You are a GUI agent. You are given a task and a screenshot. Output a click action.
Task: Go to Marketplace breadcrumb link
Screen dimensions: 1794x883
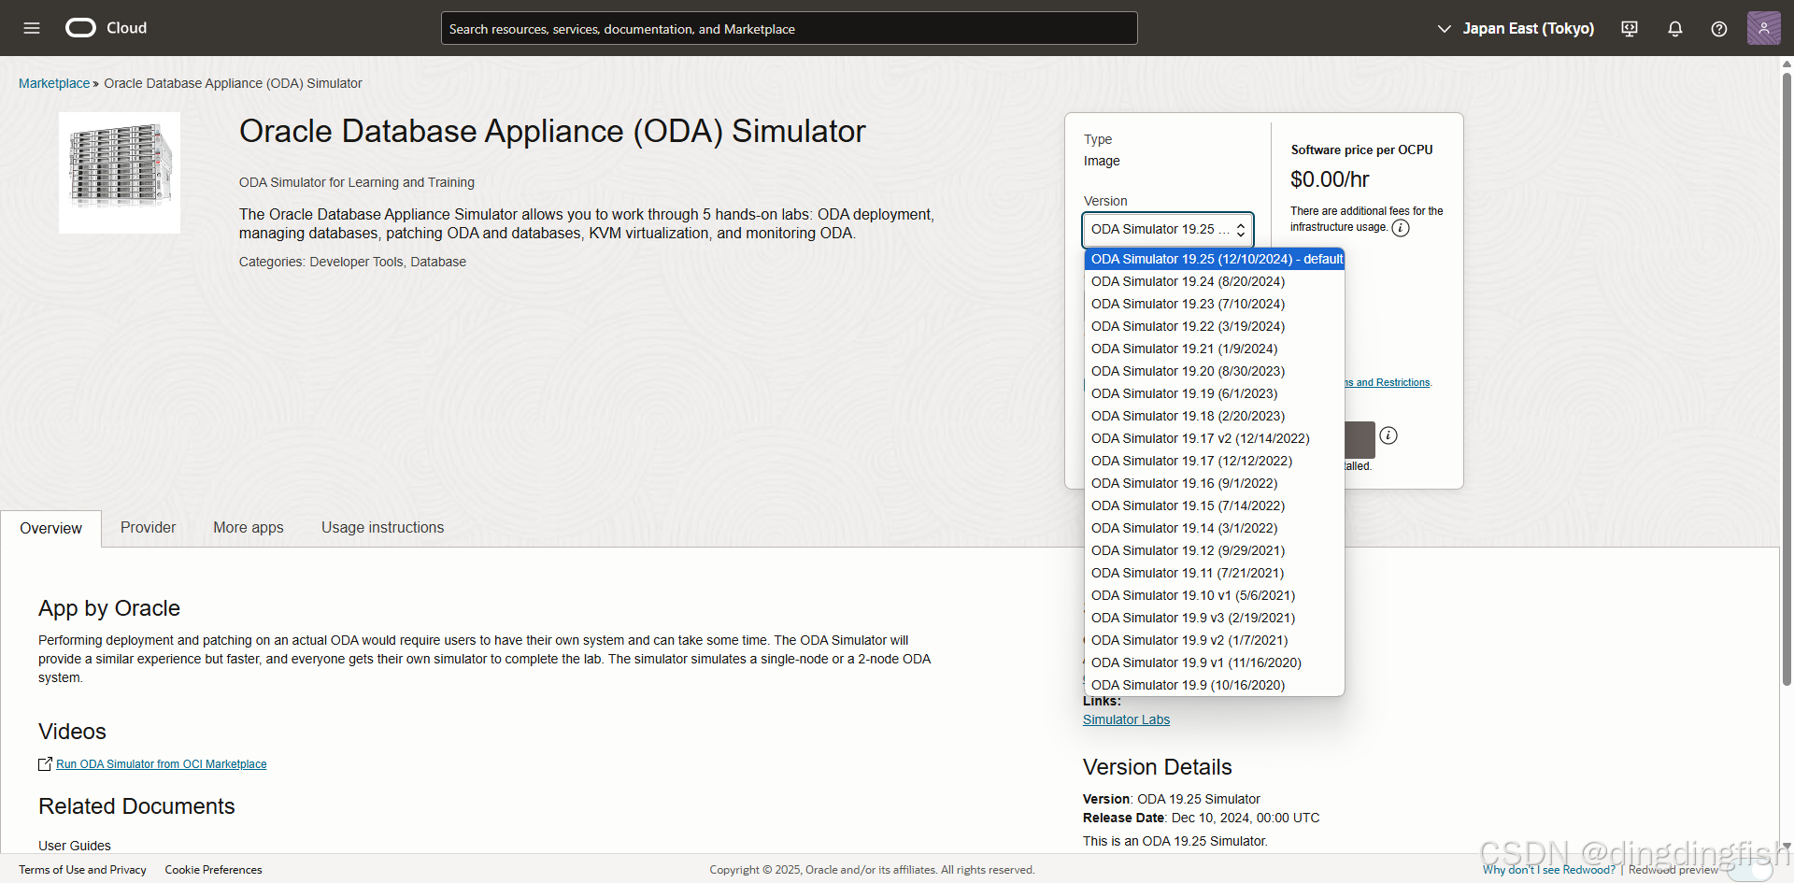tap(54, 83)
